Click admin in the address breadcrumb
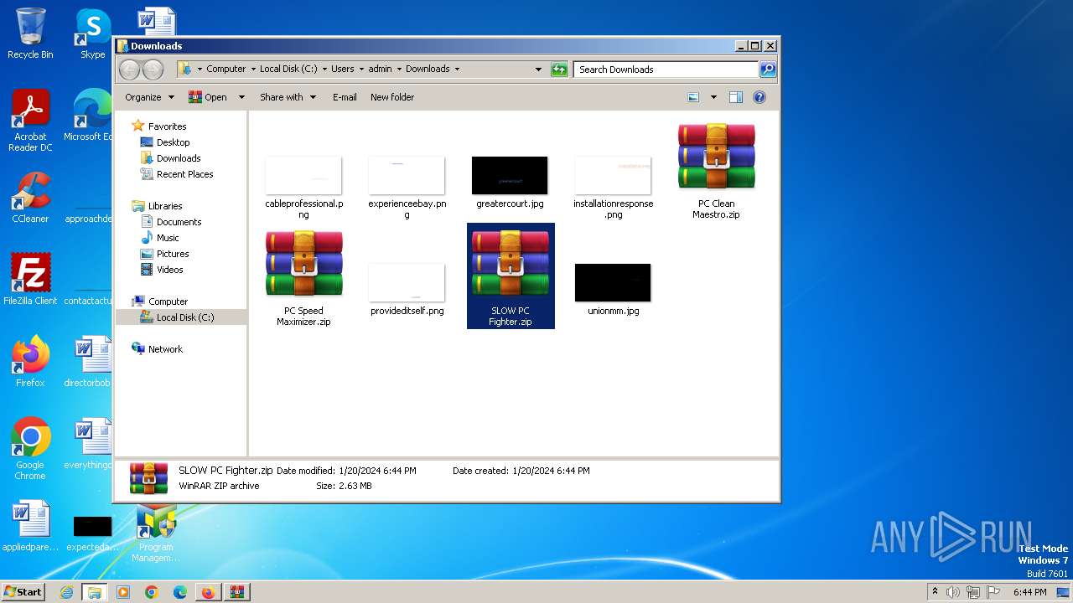The image size is (1073, 603). (380, 70)
